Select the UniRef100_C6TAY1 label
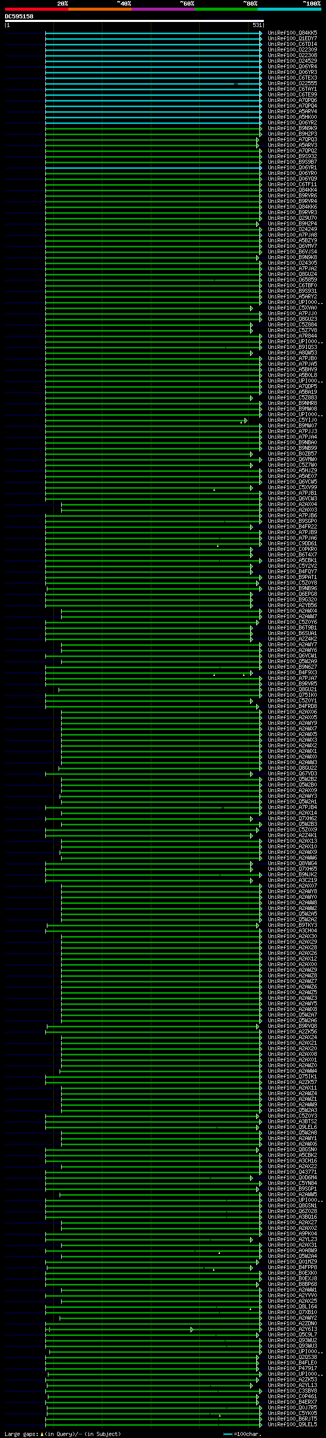The height and width of the screenshot is (1438, 326). (x=292, y=89)
